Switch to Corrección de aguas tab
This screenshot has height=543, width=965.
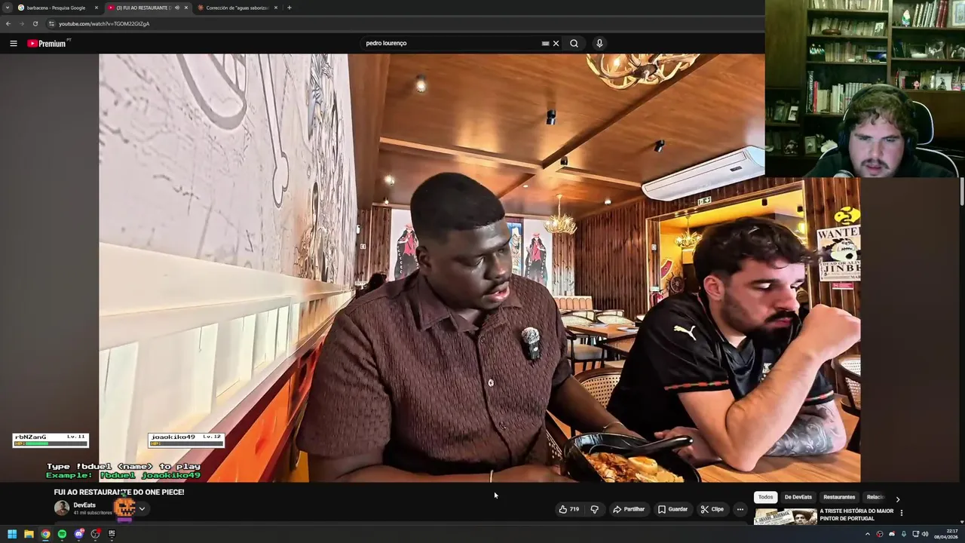point(237,8)
